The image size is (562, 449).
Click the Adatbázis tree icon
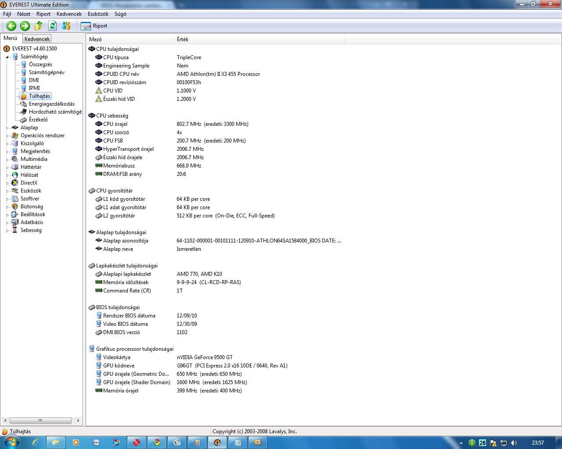tap(15, 222)
